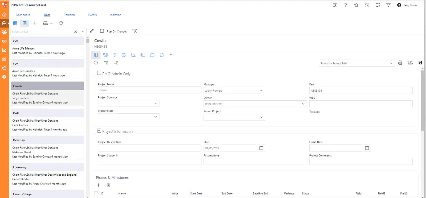The height and width of the screenshot is (198, 426).
Task: Expand the Project State dropdown
Action: coord(129,117)
